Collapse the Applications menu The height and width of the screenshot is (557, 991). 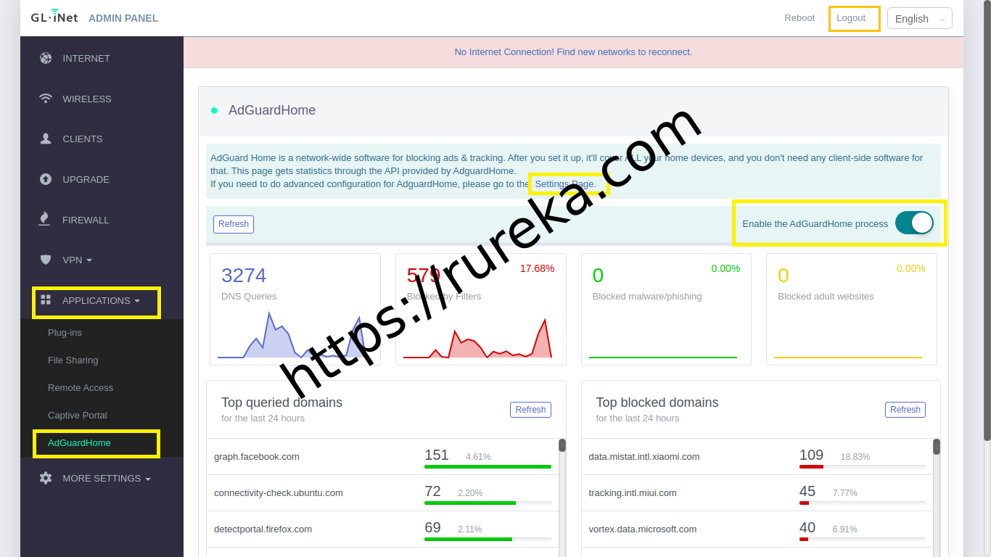pyautogui.click(x=101, y=300)
